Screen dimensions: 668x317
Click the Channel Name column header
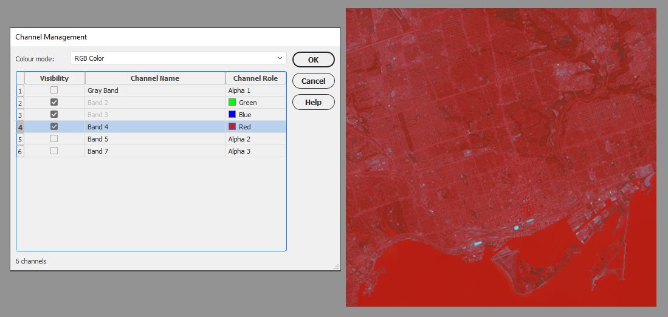pos(155,78)
